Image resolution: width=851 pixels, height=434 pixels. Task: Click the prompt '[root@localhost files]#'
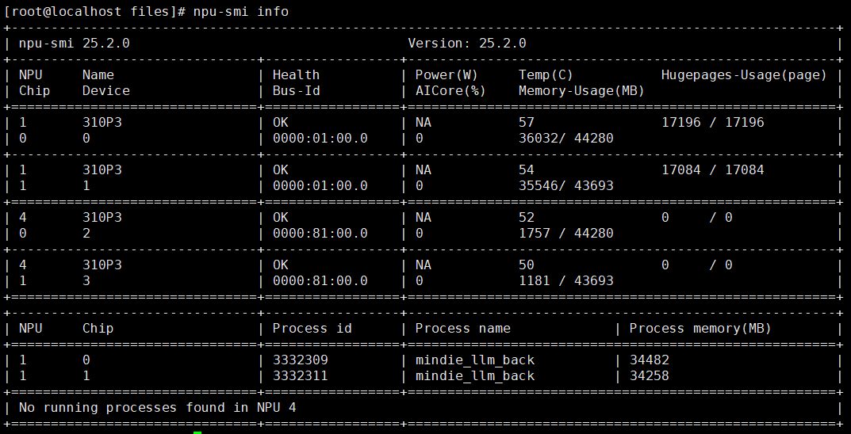click(95, 12)
